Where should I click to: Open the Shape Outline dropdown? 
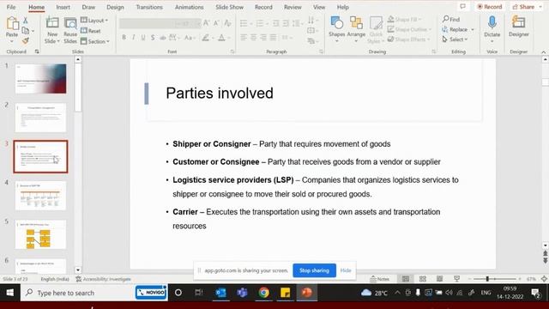click(x=410, y=29)
